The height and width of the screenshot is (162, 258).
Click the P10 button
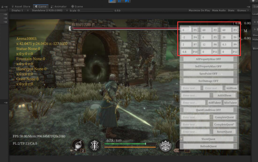click(195, 52)
